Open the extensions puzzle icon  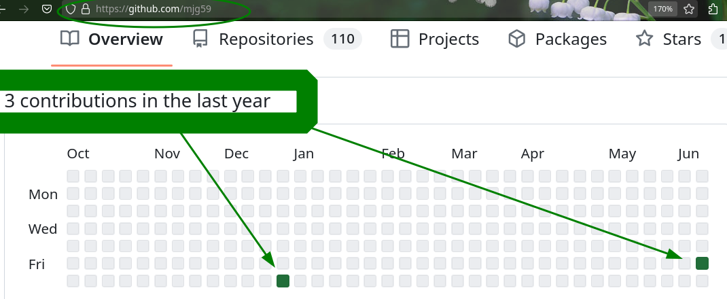[713, 9]
